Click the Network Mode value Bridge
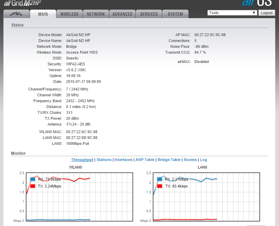The image size is (279, 226). (x=71, y=46)
